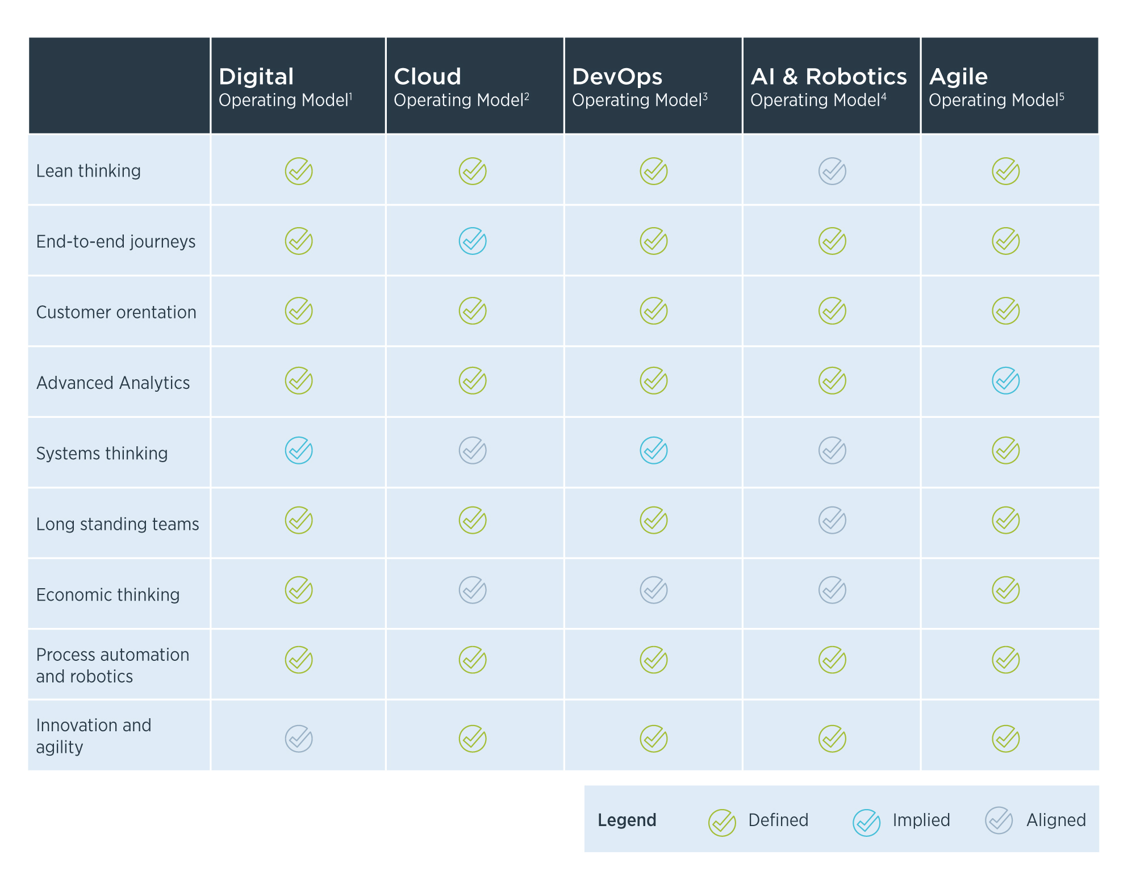Click the Long standing teams row label
The width and height of the screenshot is (1136, 880).
118,524
